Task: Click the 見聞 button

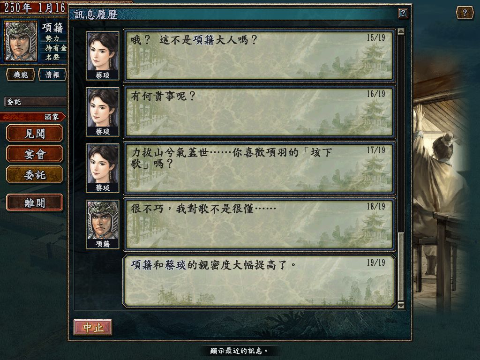Action: pos(35,134)
